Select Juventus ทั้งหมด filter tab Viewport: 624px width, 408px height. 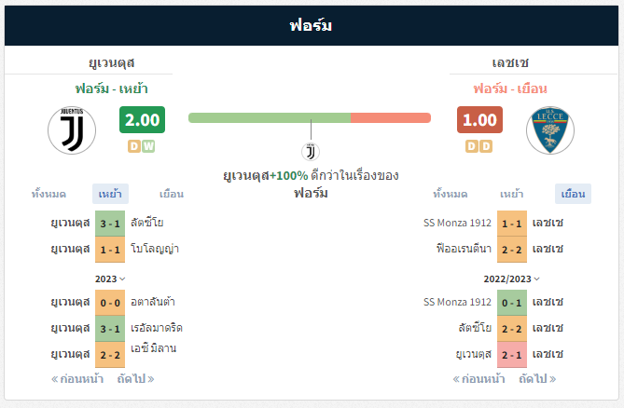tap(49, 194)
